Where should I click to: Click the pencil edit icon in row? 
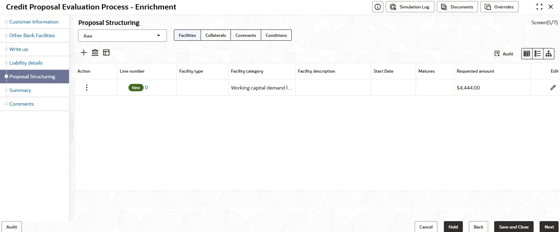pos(553,88)
